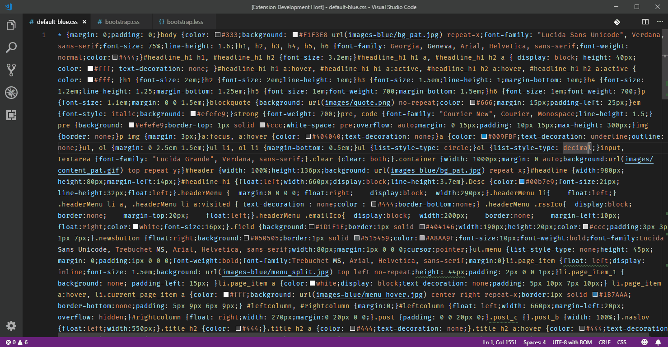Click Ln 1, Col 1551 position indicator
The width and height of the screenshot is (668, 347).
pos(500,342)
